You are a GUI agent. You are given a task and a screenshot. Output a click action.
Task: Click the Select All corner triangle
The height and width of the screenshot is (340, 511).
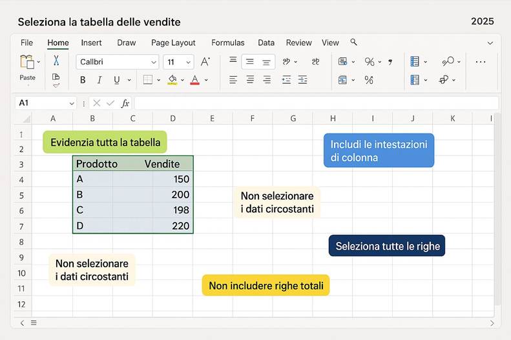tap(26, 119)
